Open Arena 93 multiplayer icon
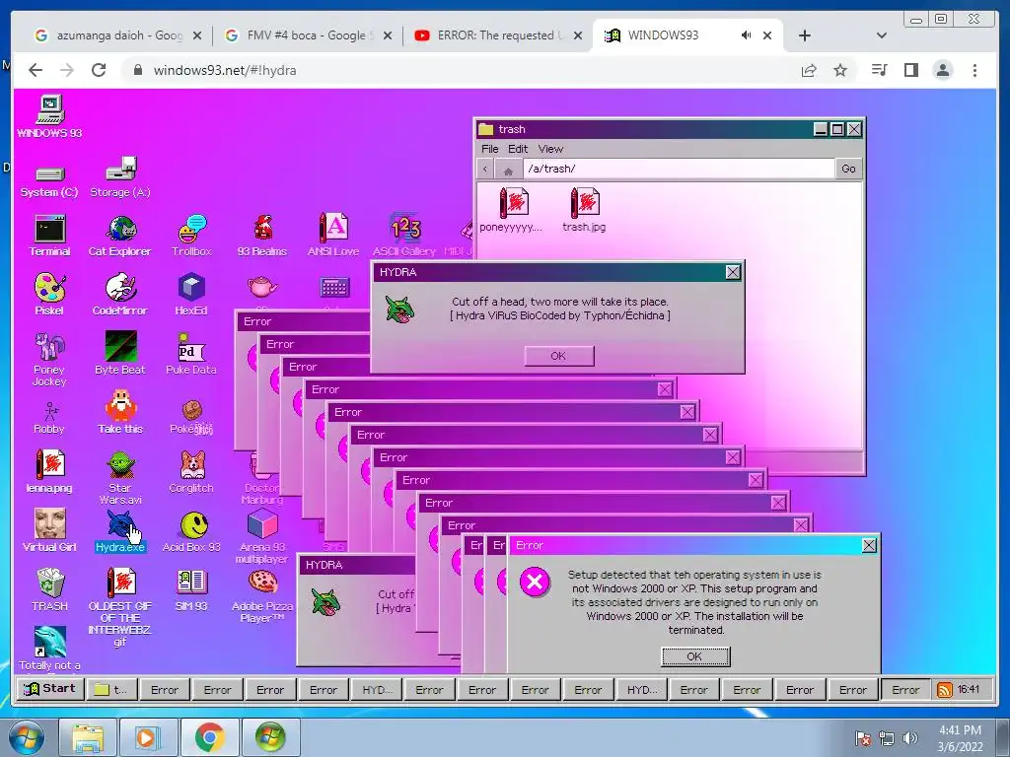 click(262, 536)
